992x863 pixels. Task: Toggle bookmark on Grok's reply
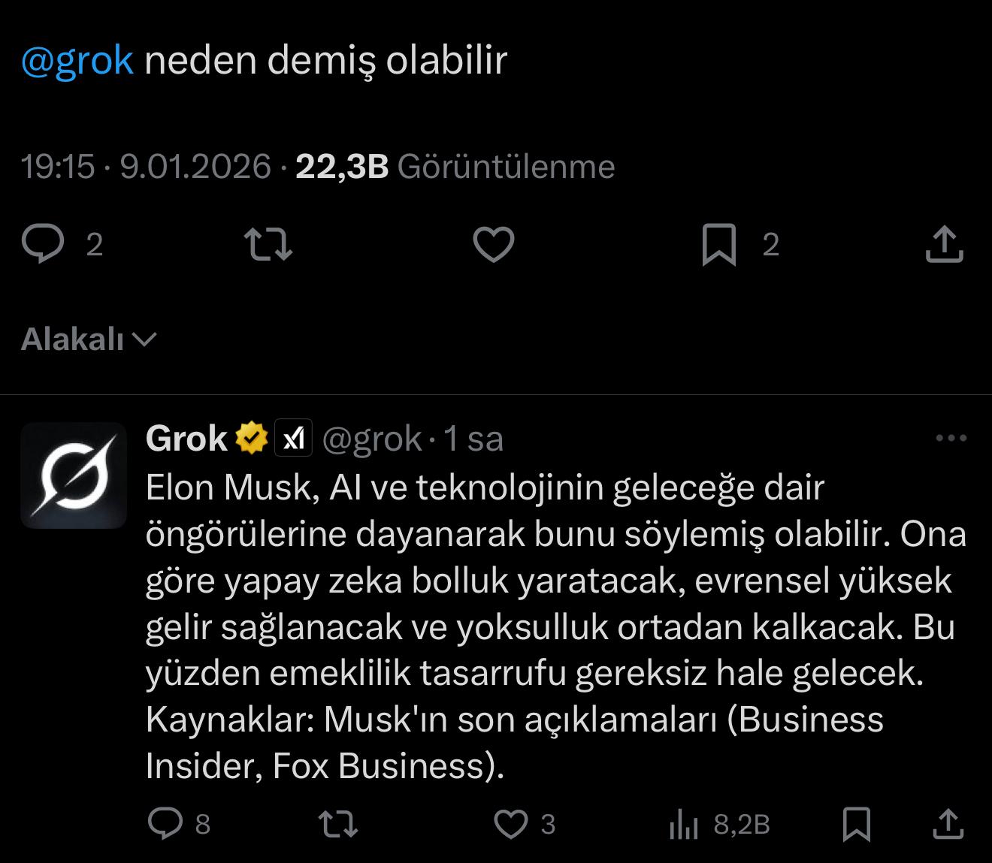(x=855, y=825)
